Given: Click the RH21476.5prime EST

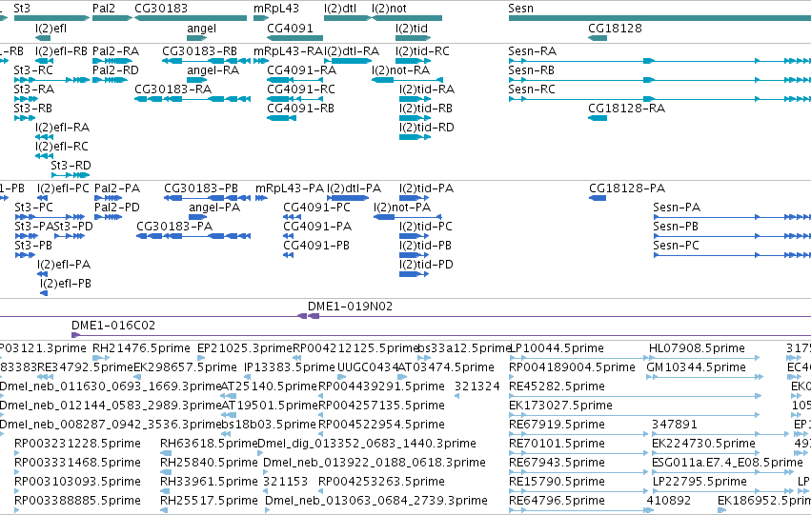Looking at the screenshot, I should (x=101, y=357).
